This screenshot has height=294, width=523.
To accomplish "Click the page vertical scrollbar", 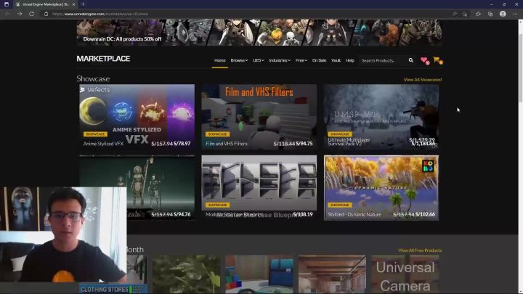I will pyautogui.click(x=520, y=157).
